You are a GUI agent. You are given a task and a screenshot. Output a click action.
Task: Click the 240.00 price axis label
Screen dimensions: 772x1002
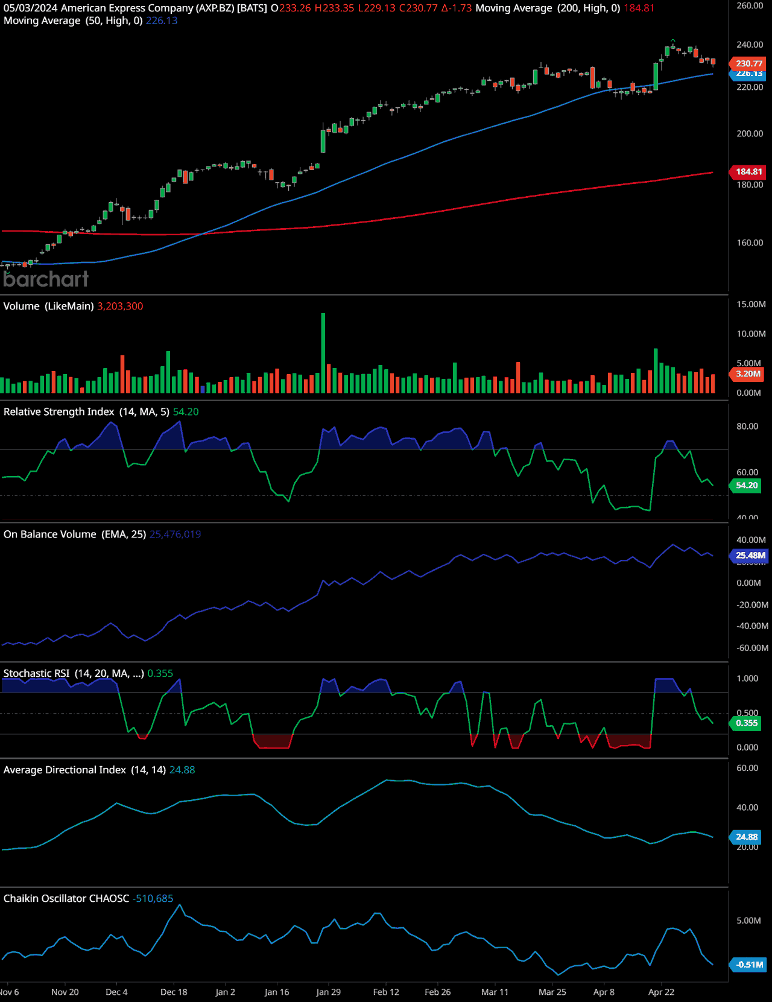coord(750,45)
